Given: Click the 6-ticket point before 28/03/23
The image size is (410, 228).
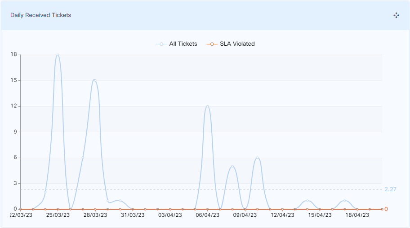Looking at the screenshot, I should pos(83,158).
